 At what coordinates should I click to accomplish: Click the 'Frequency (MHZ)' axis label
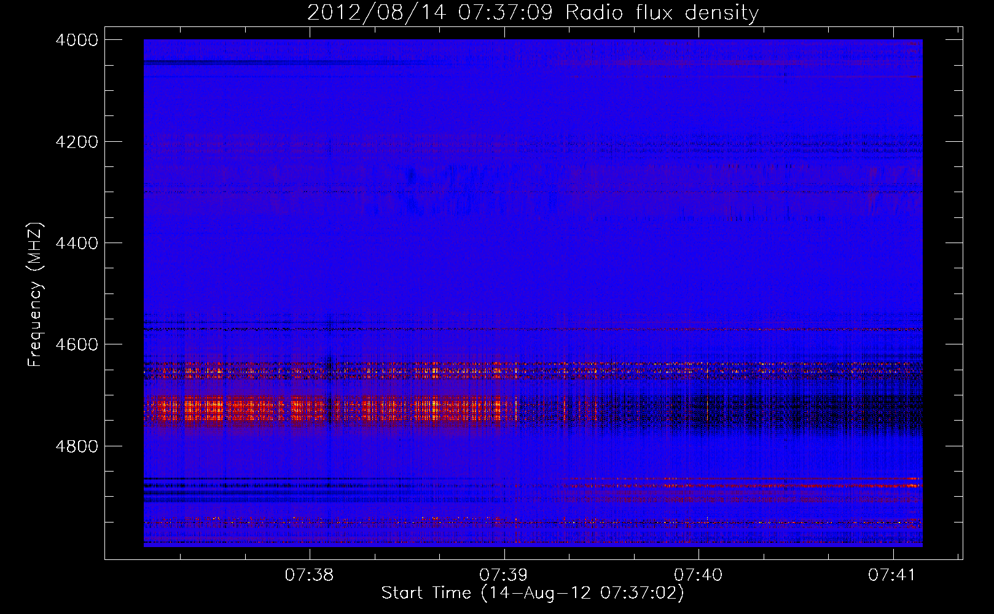tap(35, 295)
